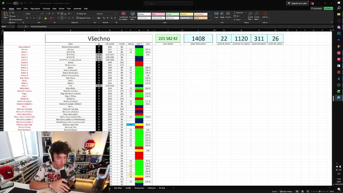Toggle Bold formatting in Font group
The image size is (343, 193).
tap(27, 18)
